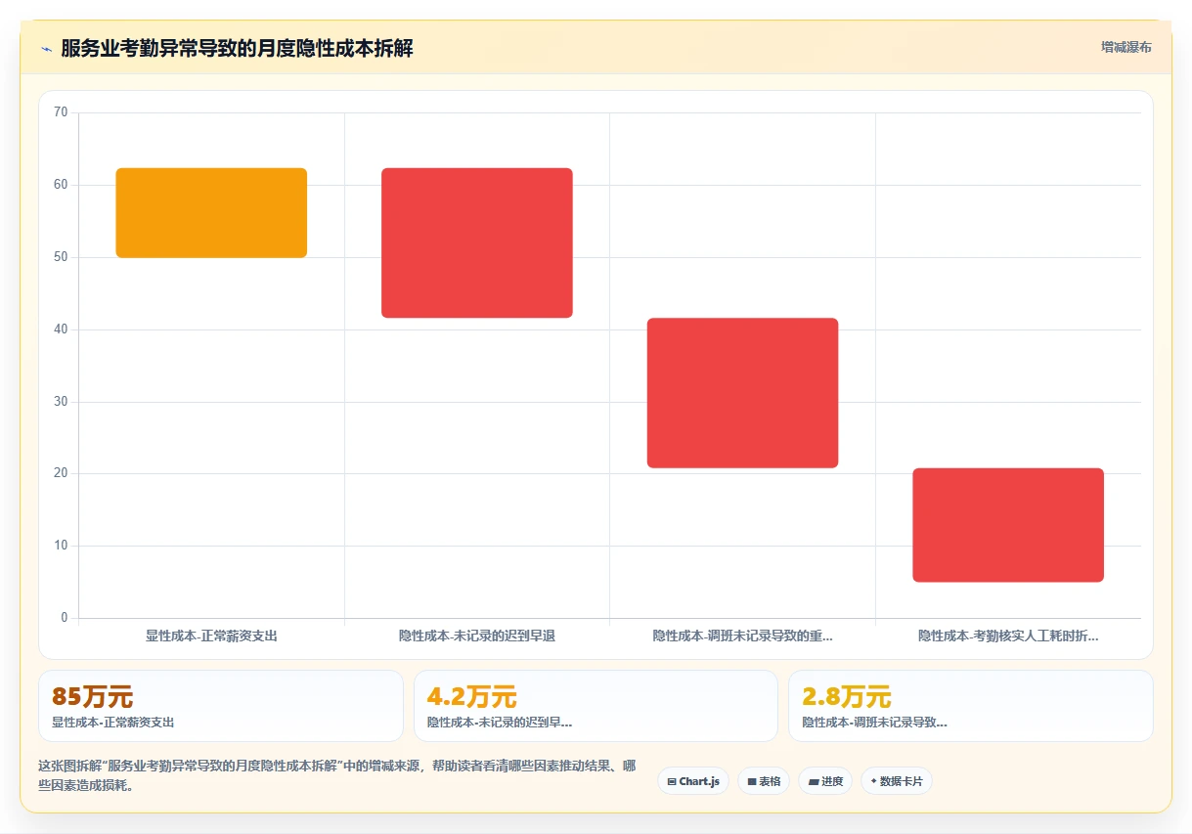This screenshot has width=1192, height=834.
Task: Click the chart title 服务业考勤异常导致的月度隐性成本拆解
Action: (237, 48)
